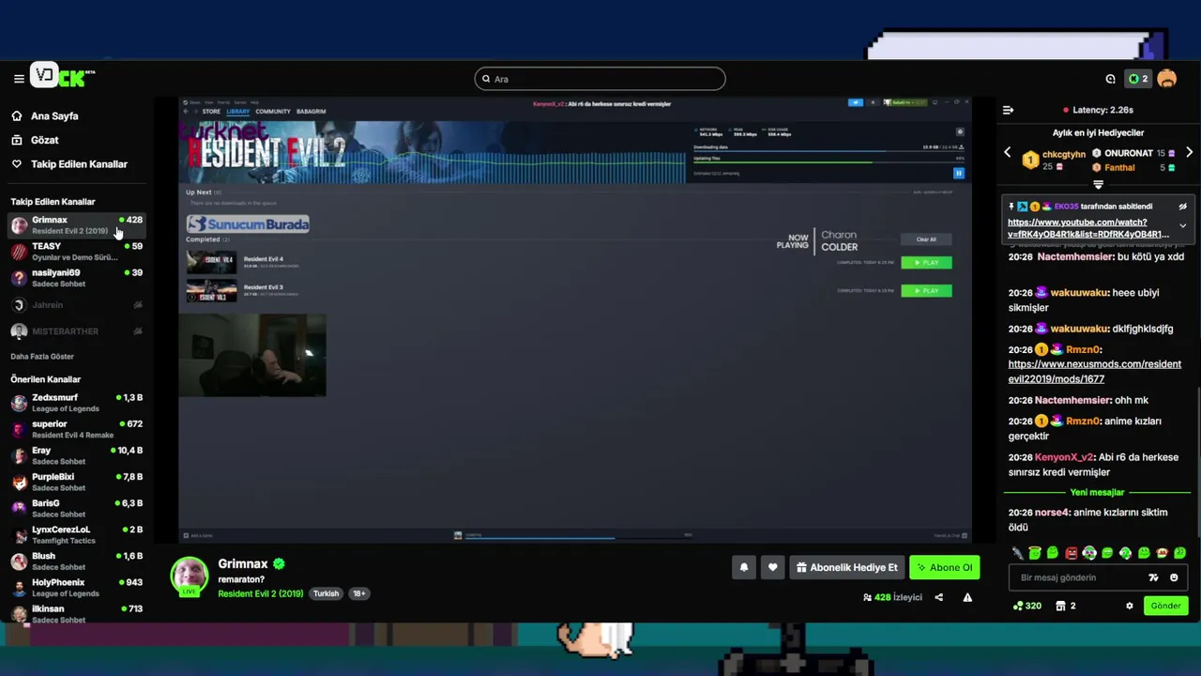Click username norse4 in chat

pos(1051,513)
